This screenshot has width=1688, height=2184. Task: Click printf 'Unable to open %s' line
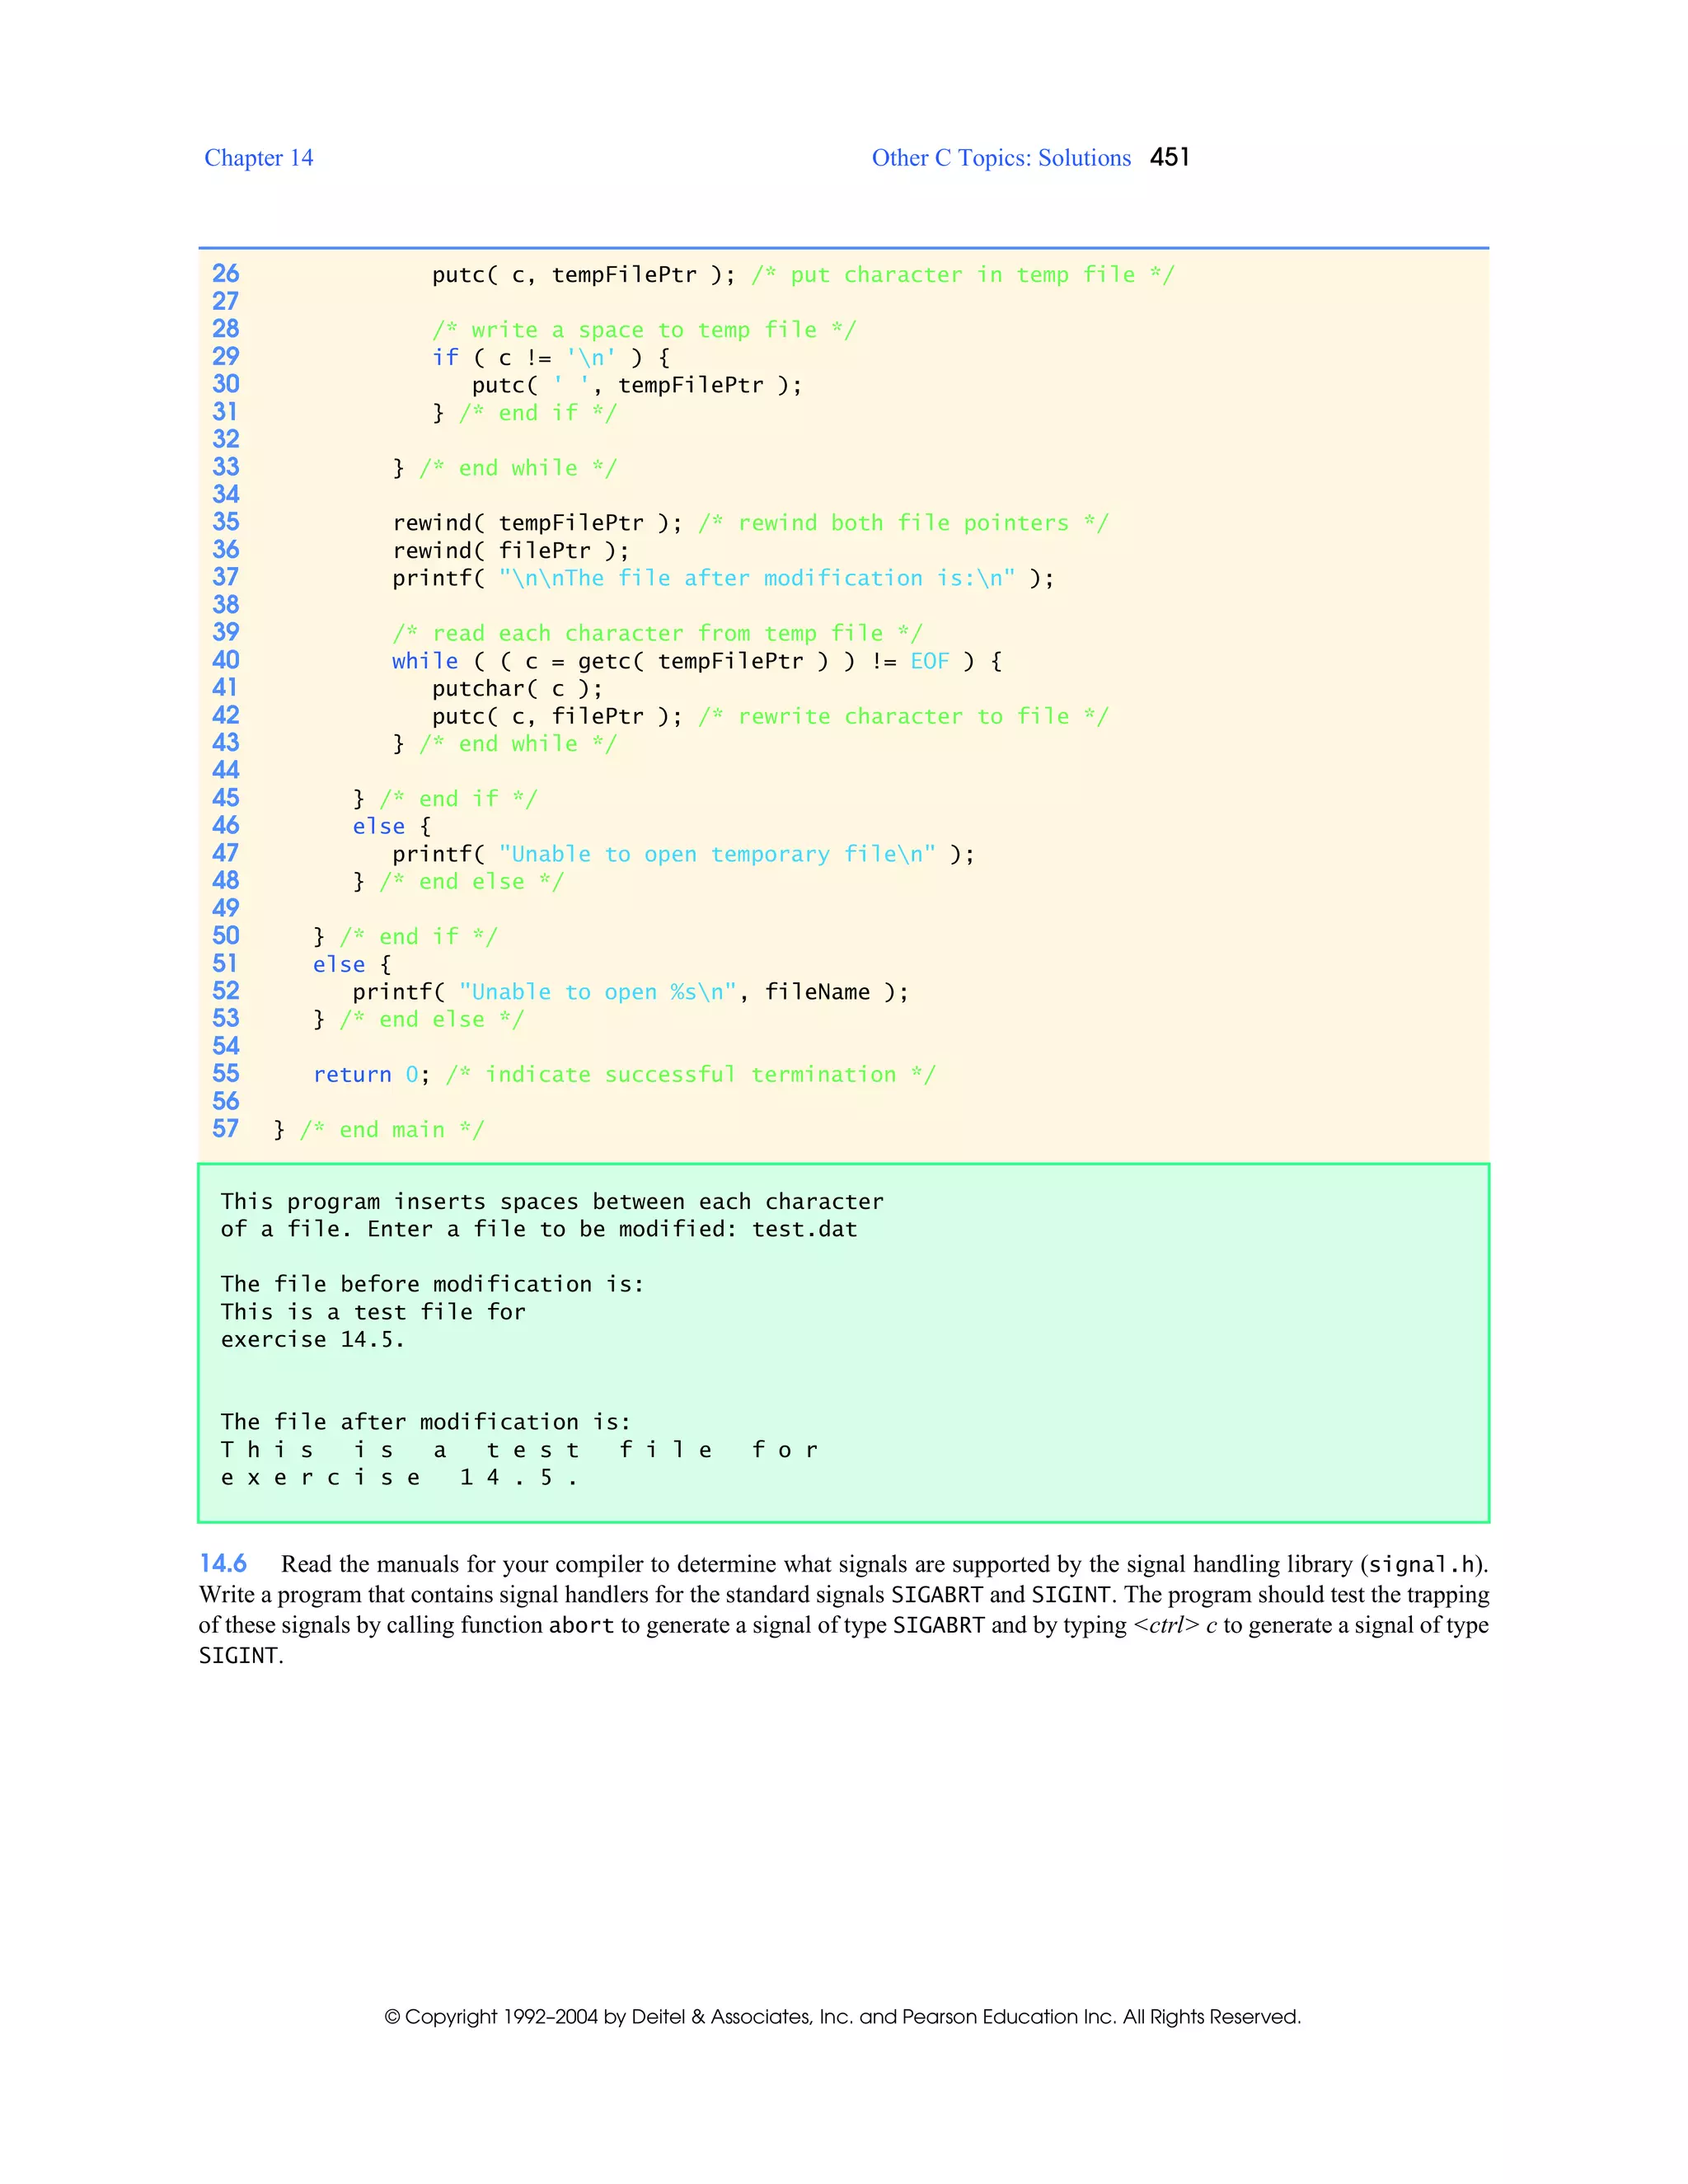[x=630, y=992]
